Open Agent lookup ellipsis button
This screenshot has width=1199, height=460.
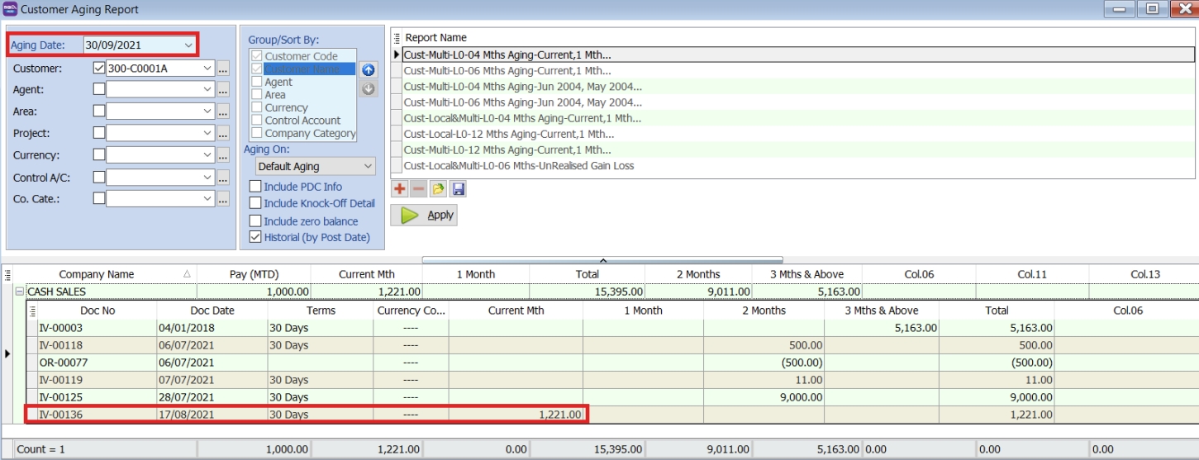pyautogui.click(x=223, y=90)
